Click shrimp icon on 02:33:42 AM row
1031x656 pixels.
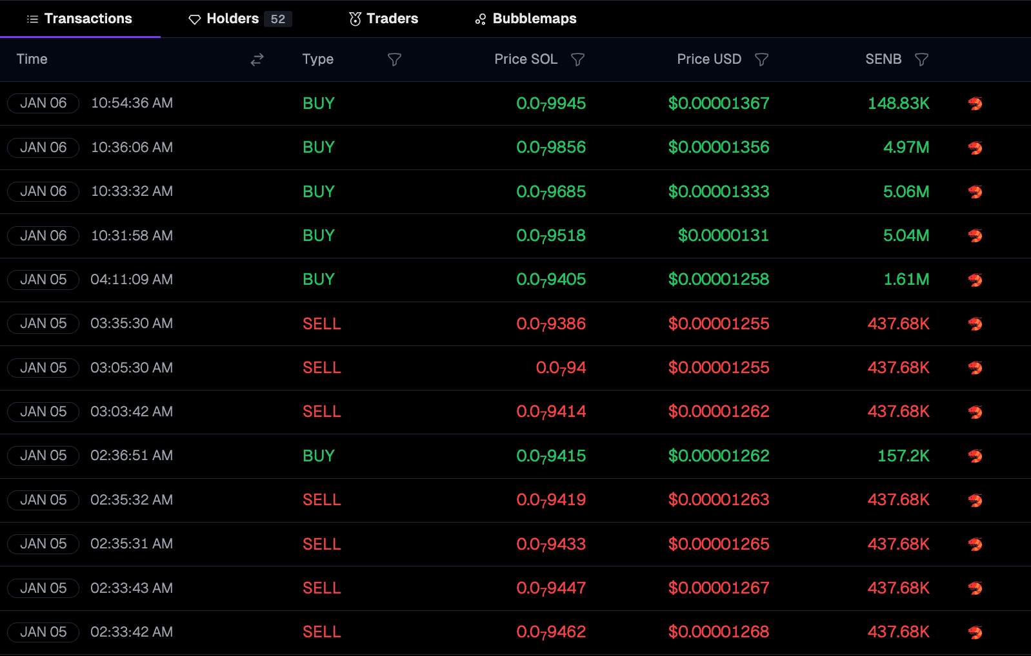tap(975, 632)
